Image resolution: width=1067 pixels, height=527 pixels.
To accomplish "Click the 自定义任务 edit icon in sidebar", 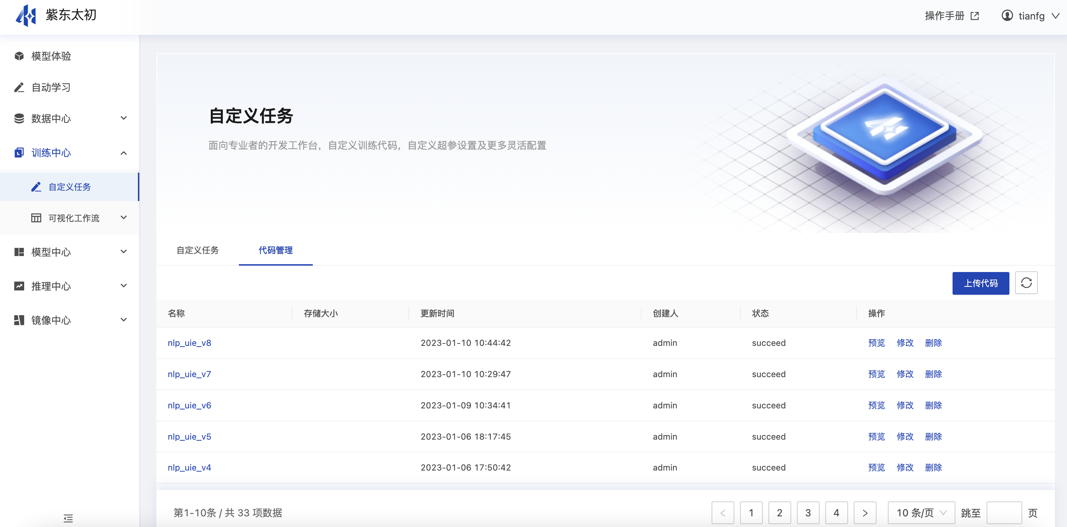I will 36,187.
